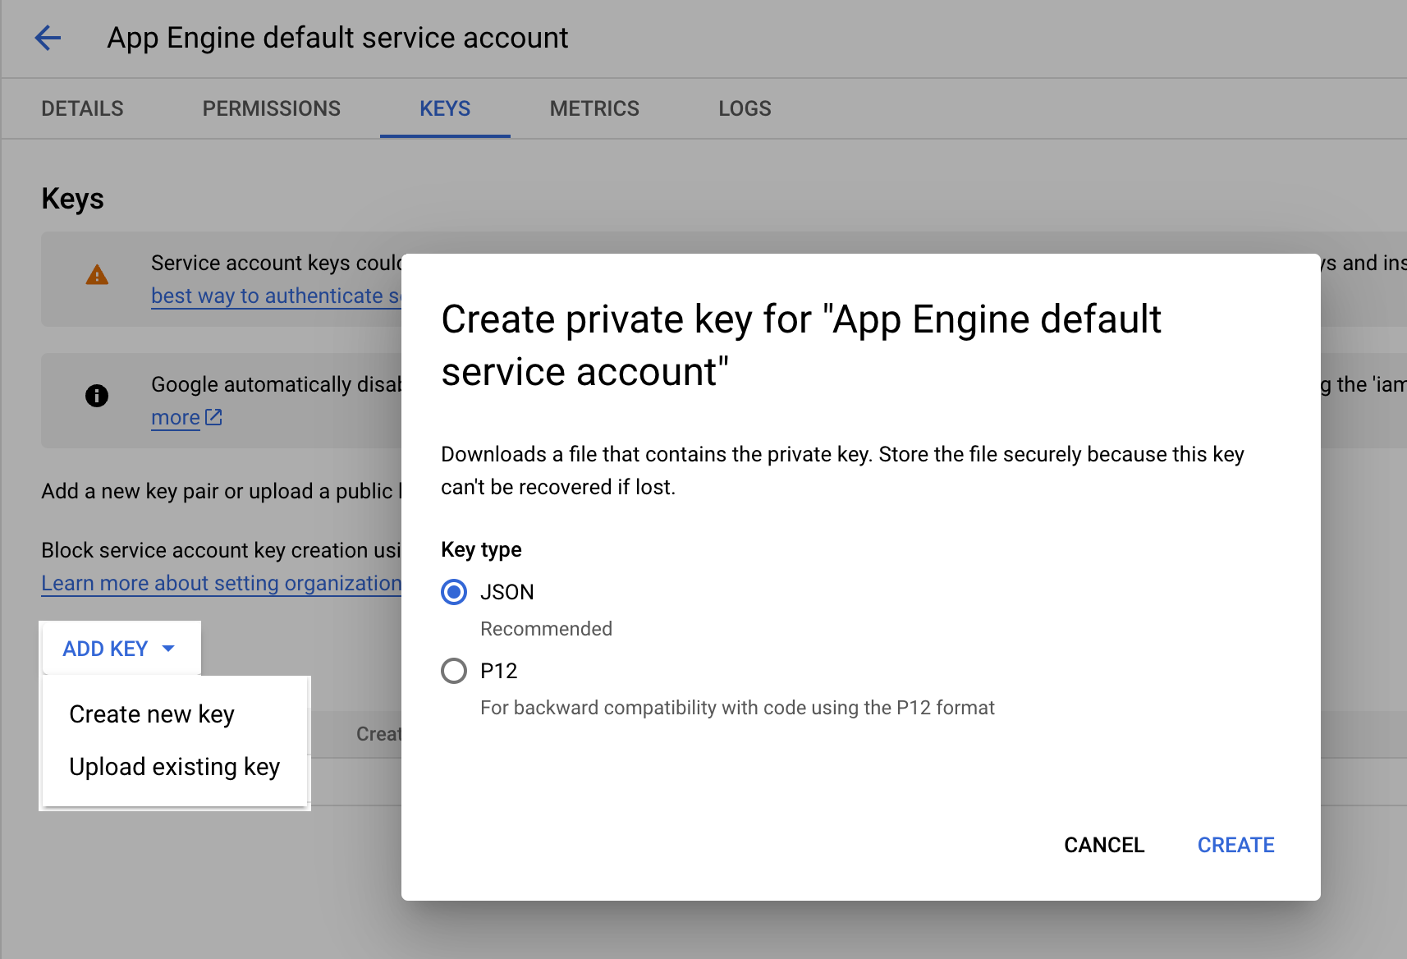This screenshot has width=1407, height=959.
Task: Open the LOGS tab
Action: 745,108
